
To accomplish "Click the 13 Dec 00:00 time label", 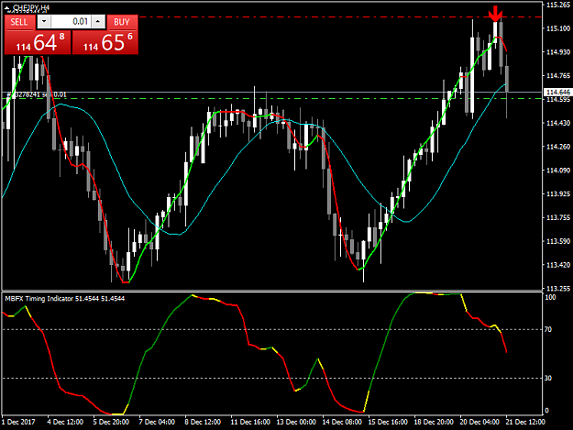I will pos(296,422).
